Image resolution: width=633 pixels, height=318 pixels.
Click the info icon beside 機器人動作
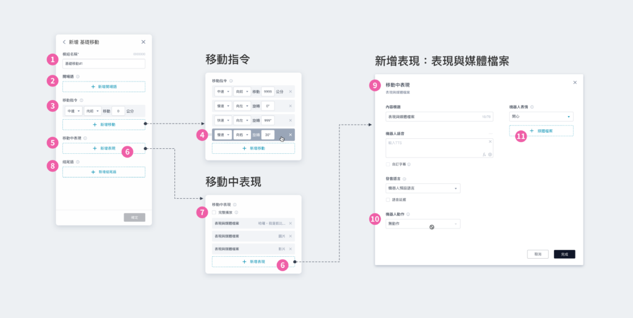tap(408, 214)
